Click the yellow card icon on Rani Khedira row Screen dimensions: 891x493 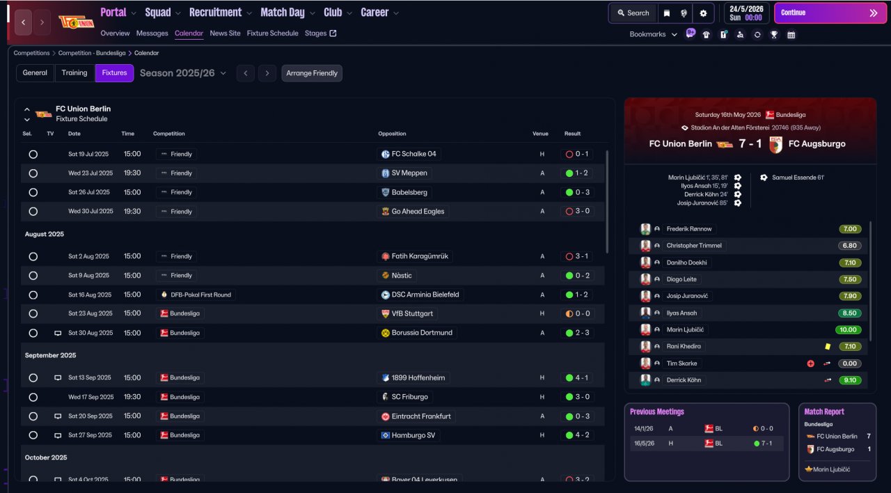point(828,346)
